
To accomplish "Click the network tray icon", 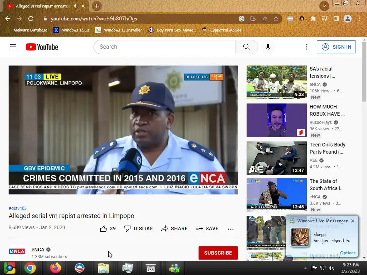I will click(x=323, y=268).
